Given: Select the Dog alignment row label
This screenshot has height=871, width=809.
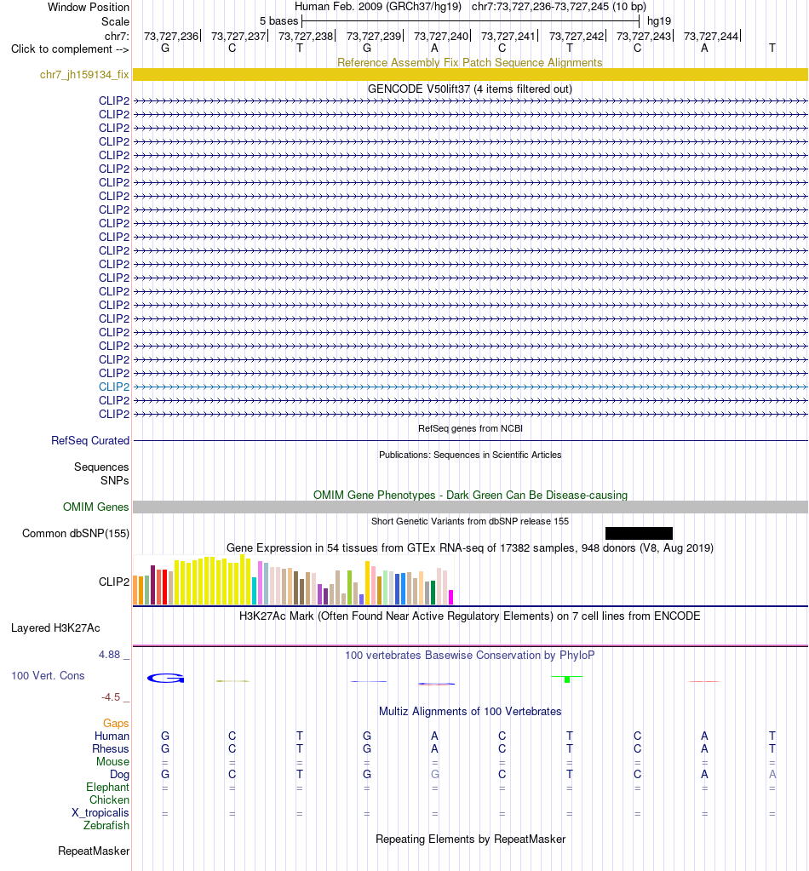Looking at the screenshot, I should point(119,774).
